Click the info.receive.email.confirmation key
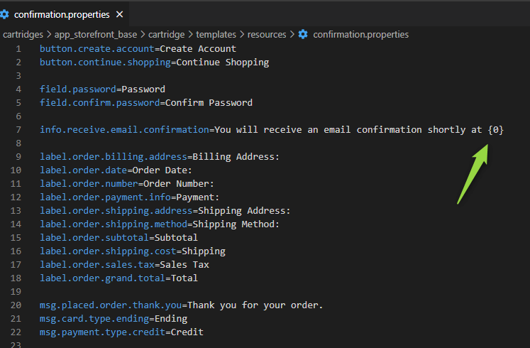530x348 pixels. pos(124,130)
